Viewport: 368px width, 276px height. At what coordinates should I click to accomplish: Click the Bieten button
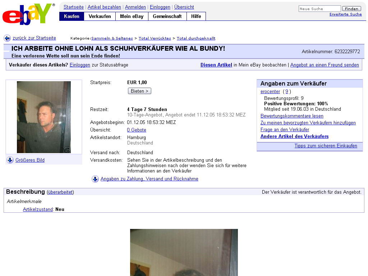coord(139,91)
